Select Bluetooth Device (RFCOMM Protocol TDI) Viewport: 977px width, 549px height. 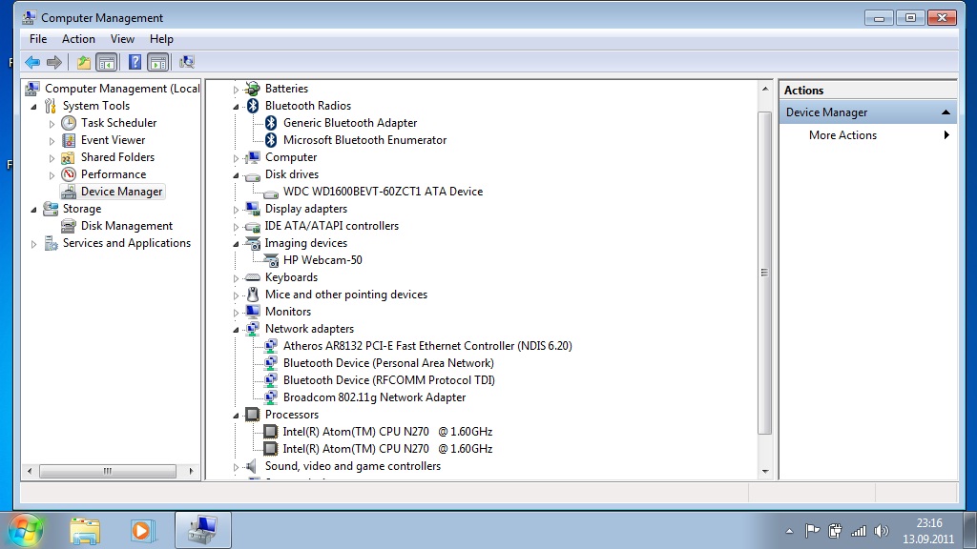[389, 380]
